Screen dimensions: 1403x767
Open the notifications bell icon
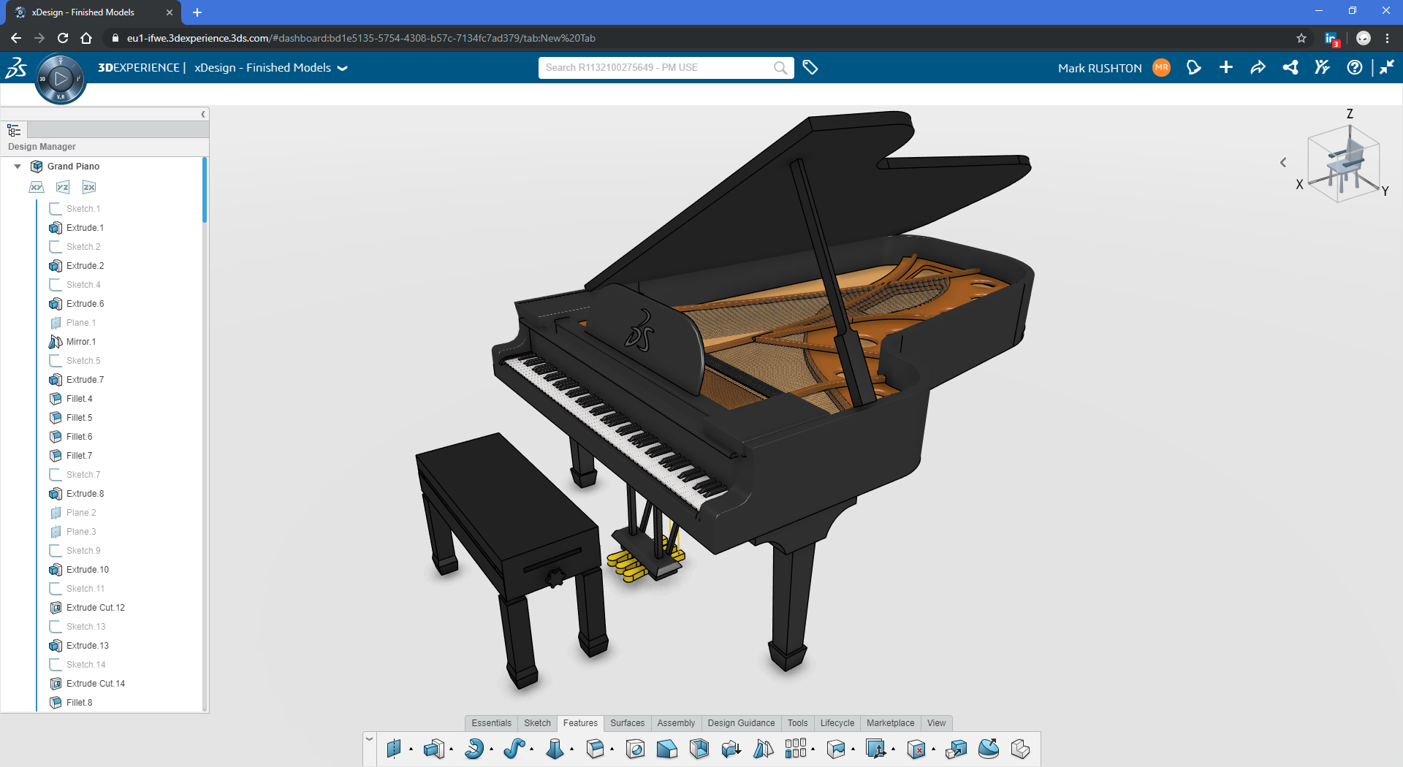(x=1194, y=67)
